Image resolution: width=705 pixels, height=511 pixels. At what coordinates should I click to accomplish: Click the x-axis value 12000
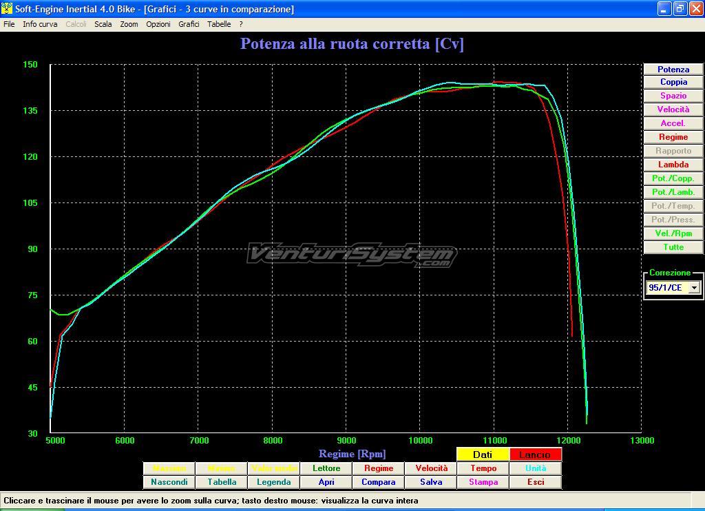click(568, 440)
